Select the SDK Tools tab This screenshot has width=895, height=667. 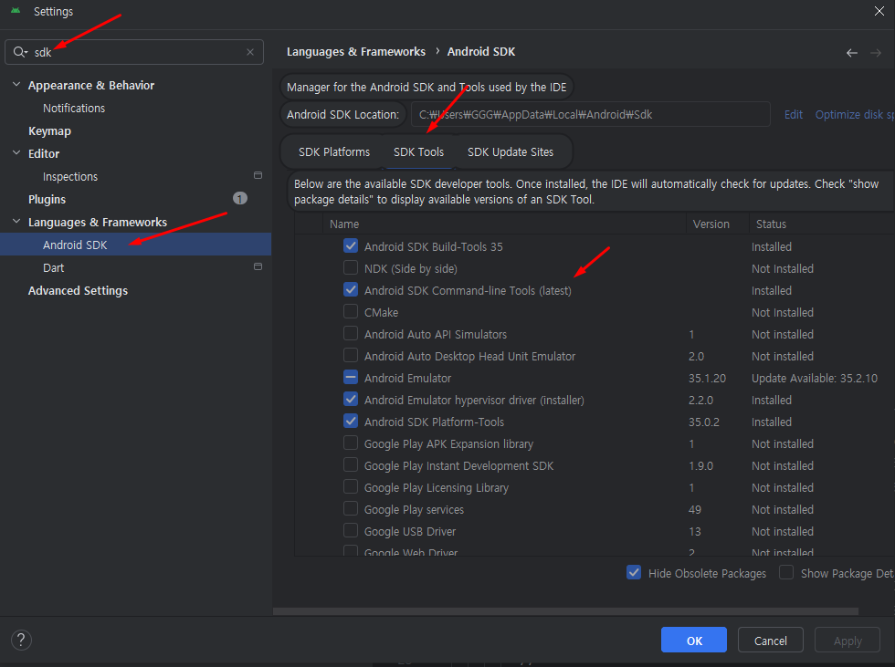tap(418, 152)
